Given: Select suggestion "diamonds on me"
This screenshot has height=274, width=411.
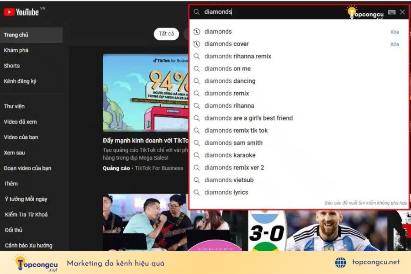Looking at the screenshot, I should pyautogui.click(x=227, y=68).
